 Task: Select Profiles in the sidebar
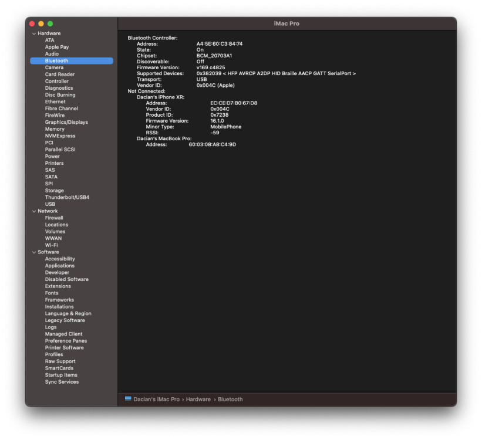pos(54,354)
